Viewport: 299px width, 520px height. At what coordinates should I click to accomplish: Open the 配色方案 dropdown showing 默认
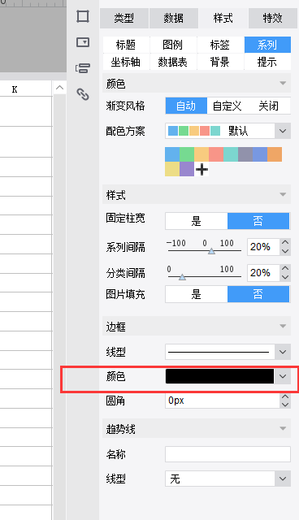[x=227, y=131]
